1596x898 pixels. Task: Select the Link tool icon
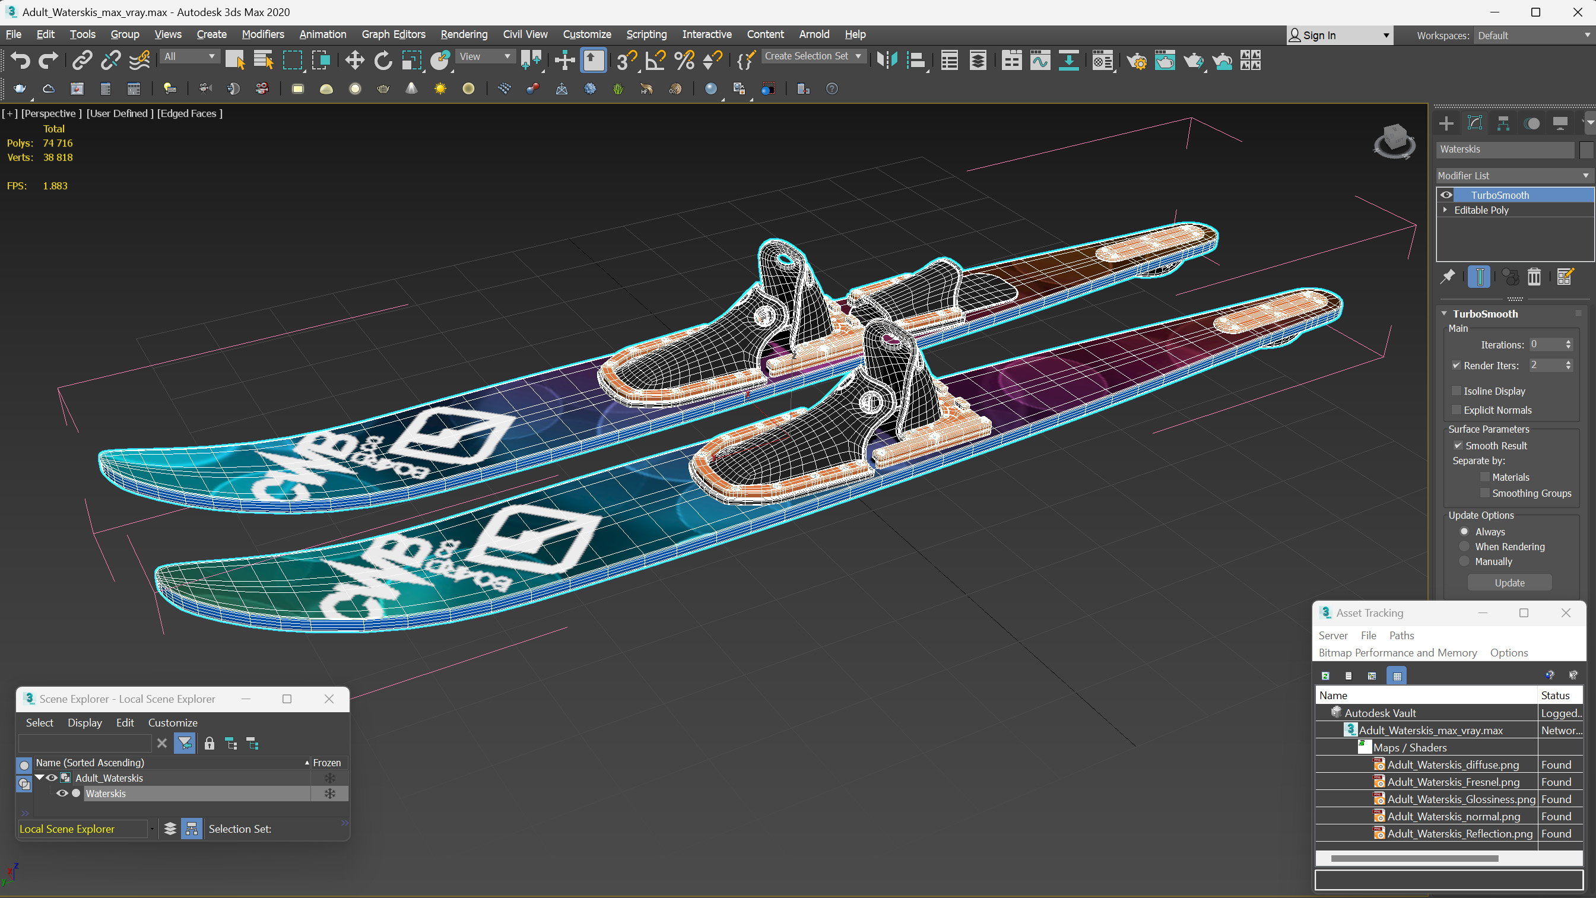pos(82,60)
